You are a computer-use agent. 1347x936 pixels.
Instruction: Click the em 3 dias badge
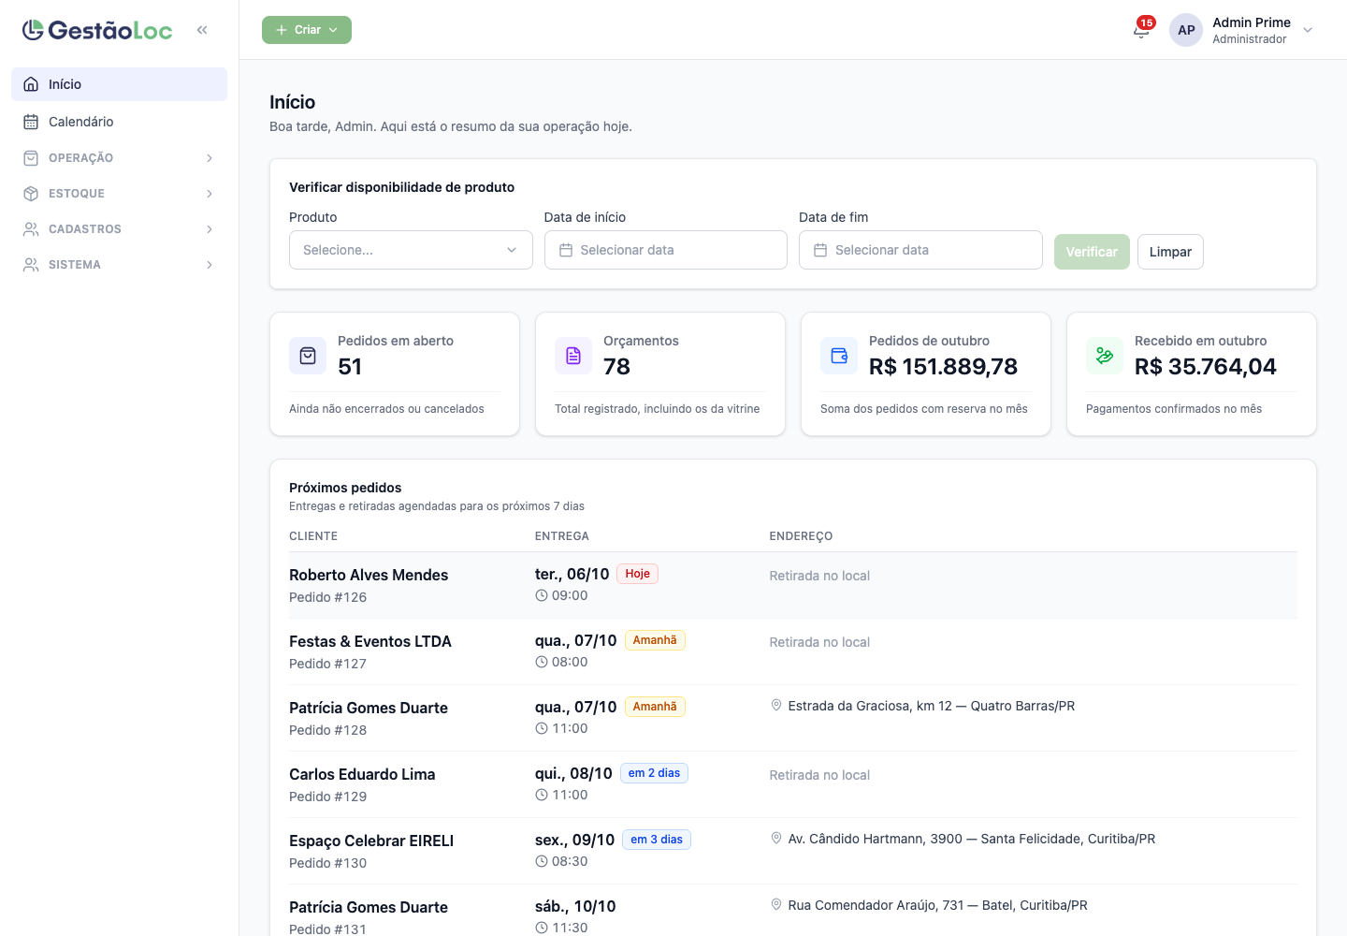(x=657, y=840)
